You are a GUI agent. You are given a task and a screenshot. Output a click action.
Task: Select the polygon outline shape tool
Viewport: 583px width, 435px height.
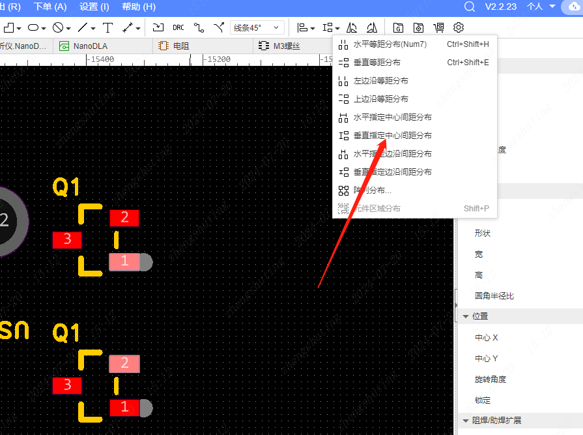point(8,27)
